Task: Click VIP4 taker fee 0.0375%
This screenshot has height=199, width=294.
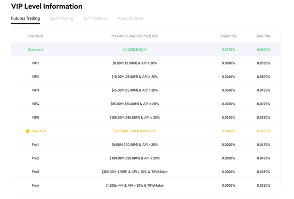Action: click(263, 104)
